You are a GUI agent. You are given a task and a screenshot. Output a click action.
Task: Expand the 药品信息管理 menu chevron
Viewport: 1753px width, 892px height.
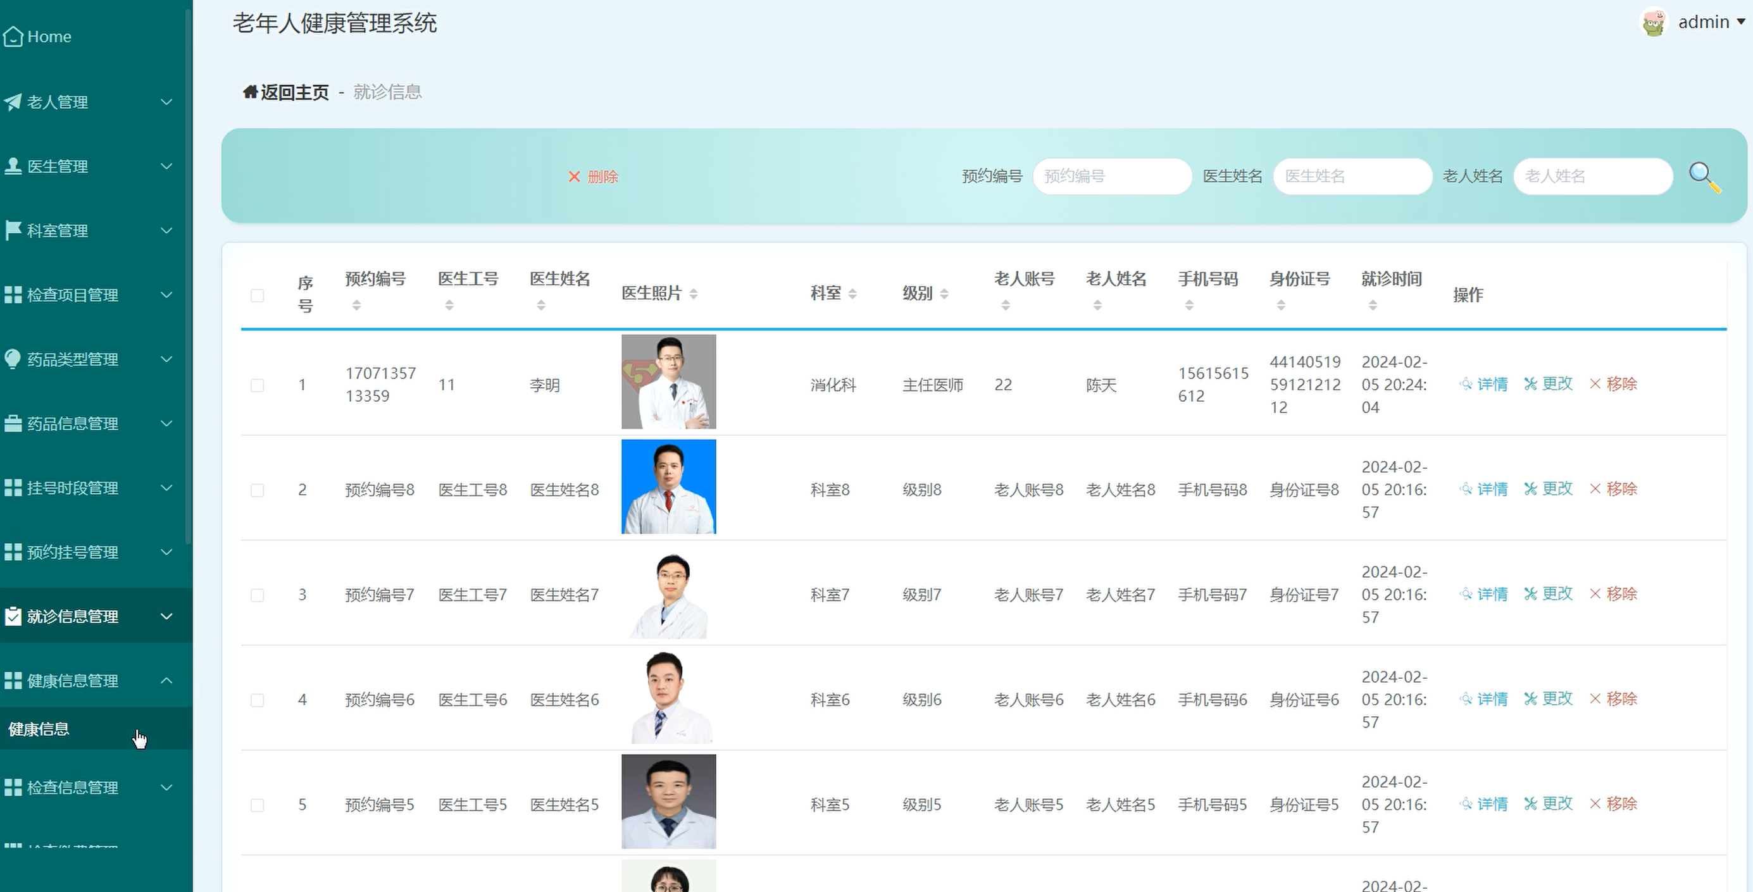[166, 423]
